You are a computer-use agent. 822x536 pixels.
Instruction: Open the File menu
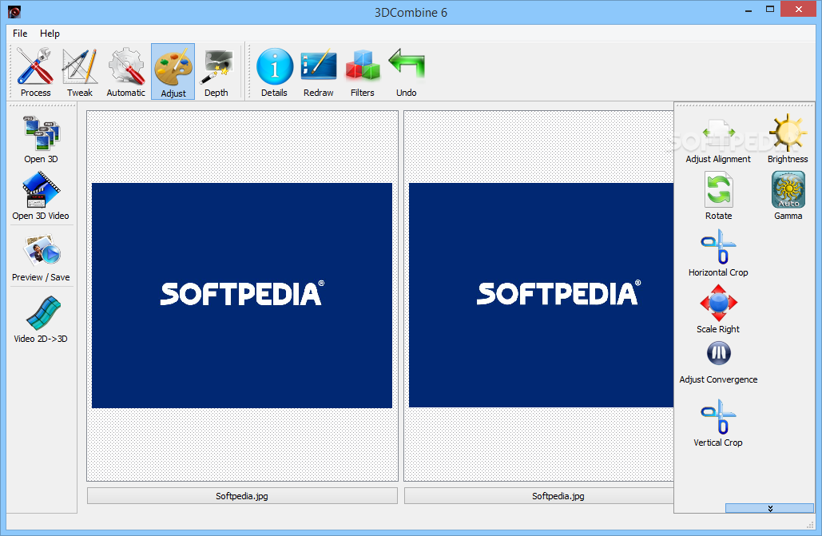coord(20,33)
